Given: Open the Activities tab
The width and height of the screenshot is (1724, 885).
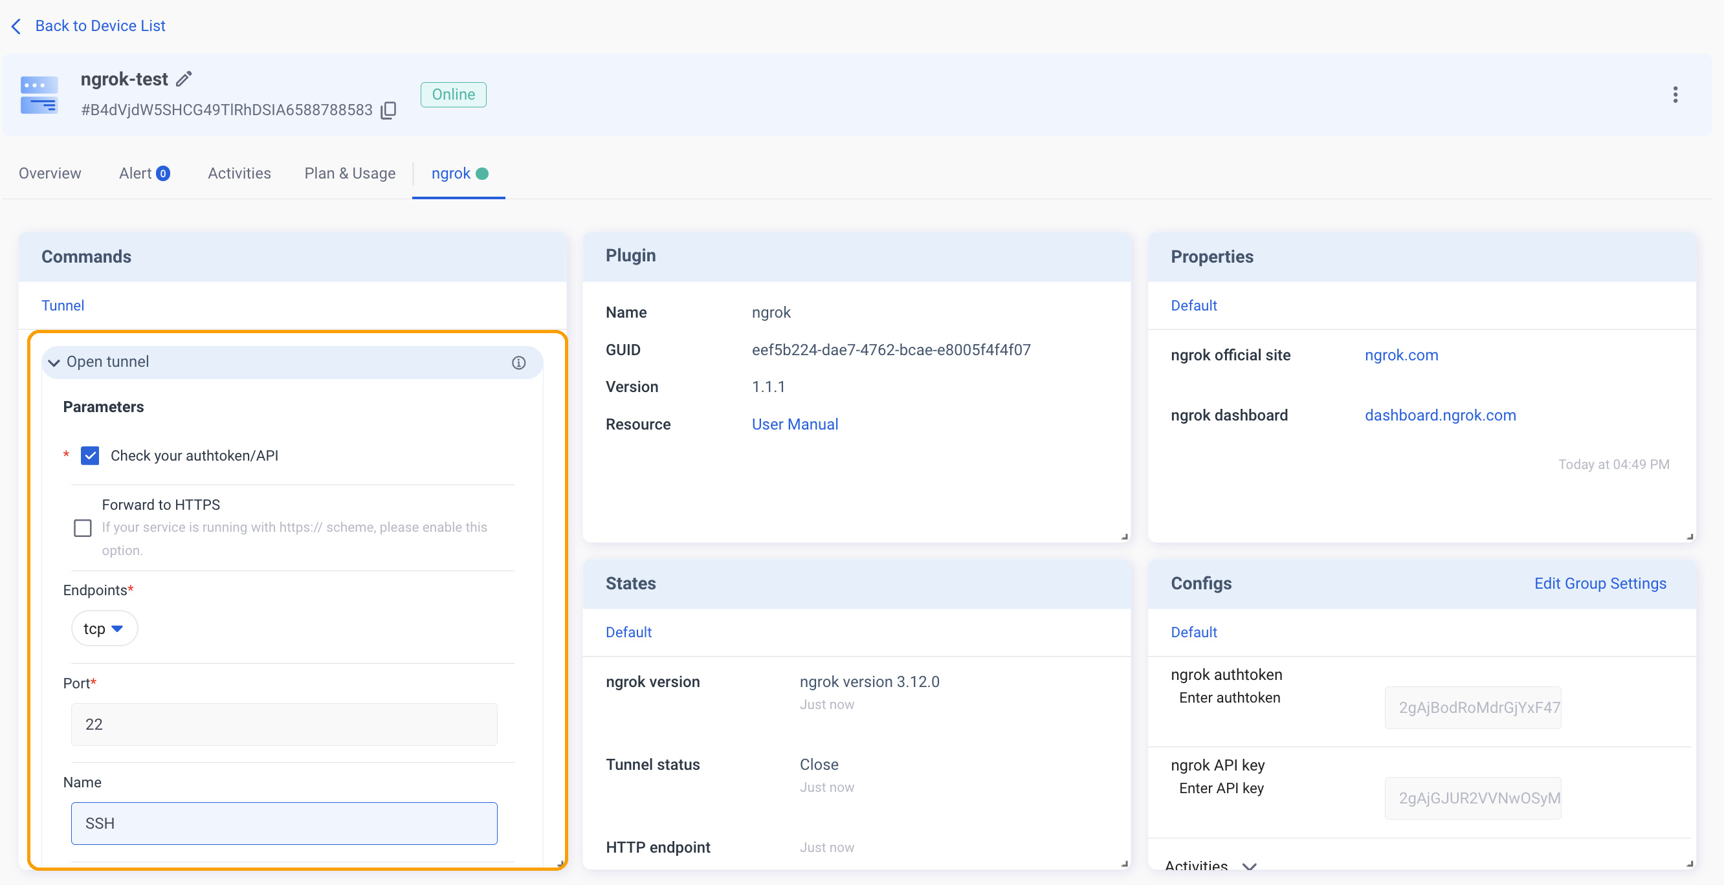Looking at the screenshot, I should click(x=239, y=173).
